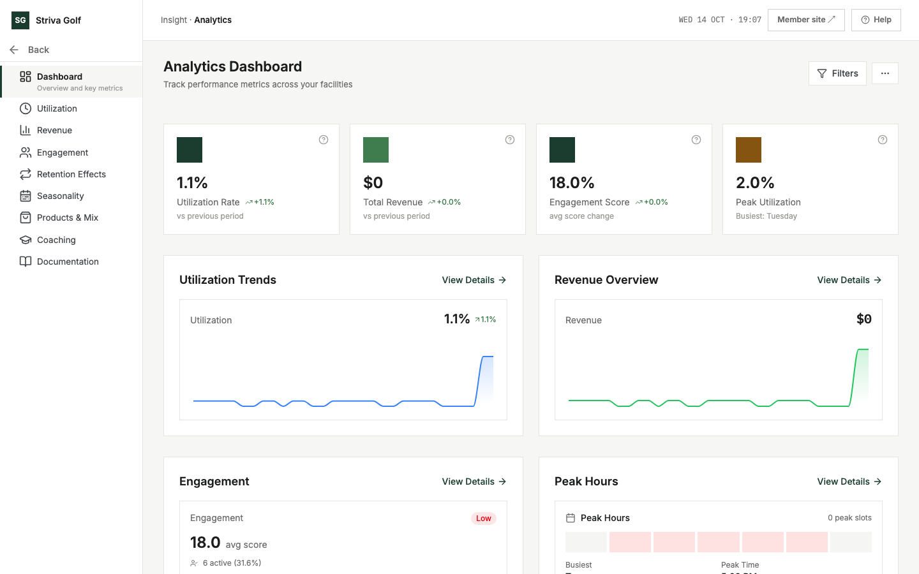Open the Utilization sidebar section
The width and height of the screenshot is (919, 574).
click(x=71, y=108)
